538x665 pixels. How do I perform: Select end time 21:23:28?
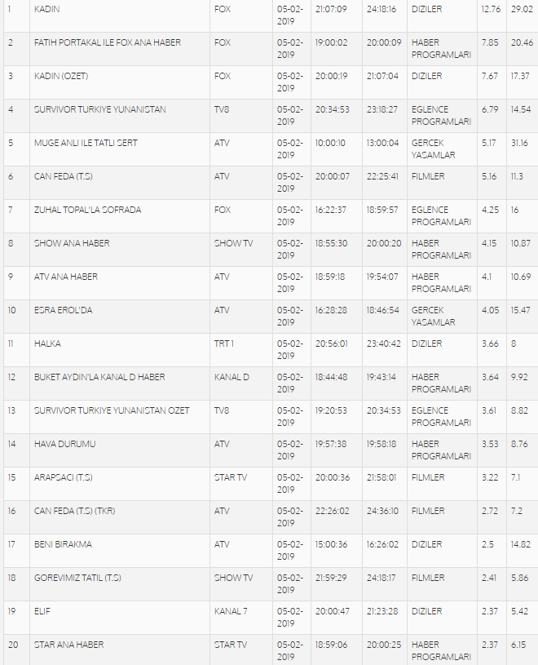[x=382, y=612]
